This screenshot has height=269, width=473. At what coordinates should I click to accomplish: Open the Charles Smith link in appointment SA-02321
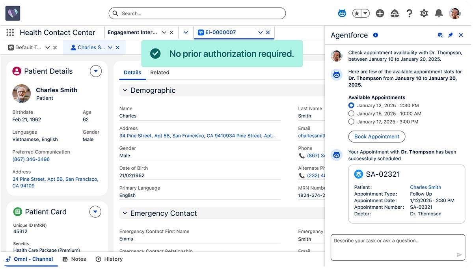pos(425,187)
